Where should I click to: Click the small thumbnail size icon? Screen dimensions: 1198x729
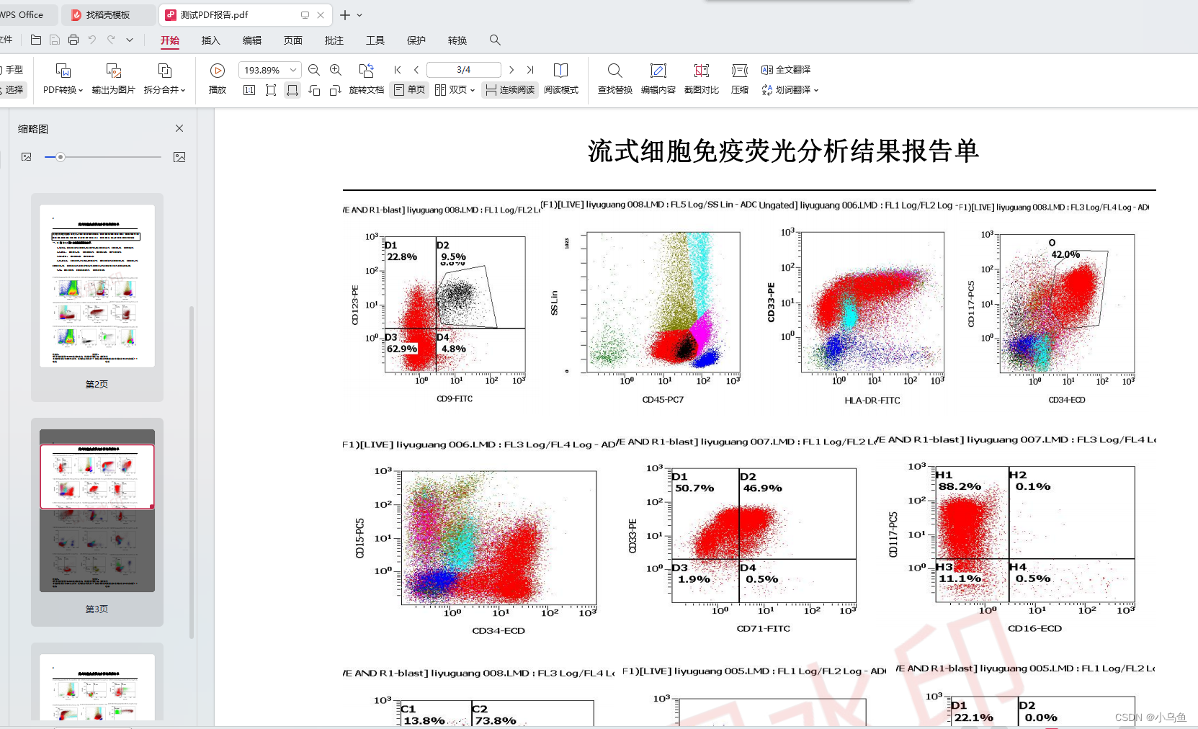[27, 157]
